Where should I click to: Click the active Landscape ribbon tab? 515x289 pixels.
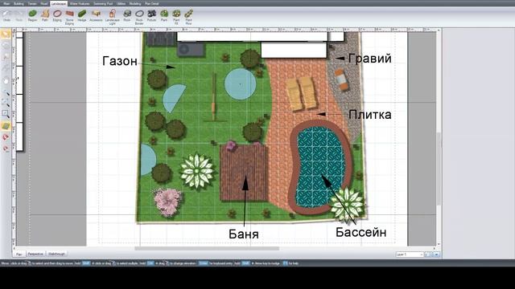click(x=59, y=3)
